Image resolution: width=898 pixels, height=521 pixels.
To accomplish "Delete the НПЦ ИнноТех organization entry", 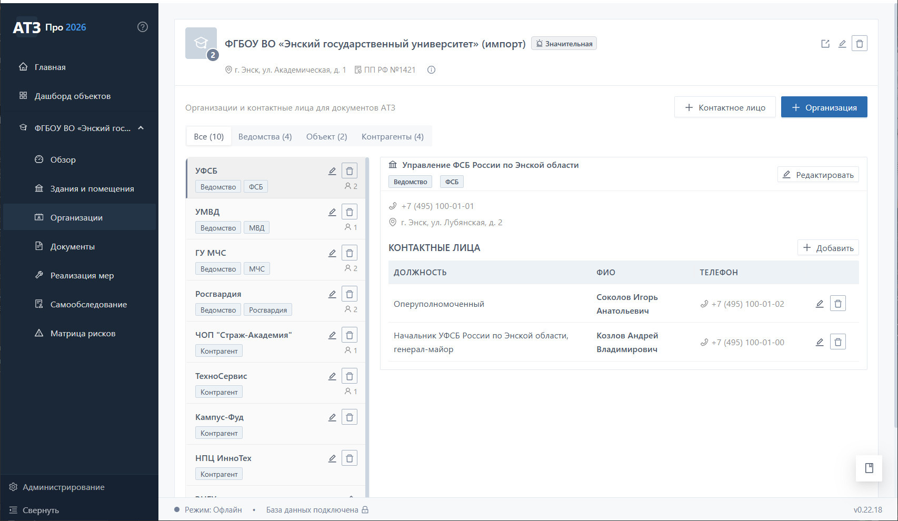I will point(350,458).
